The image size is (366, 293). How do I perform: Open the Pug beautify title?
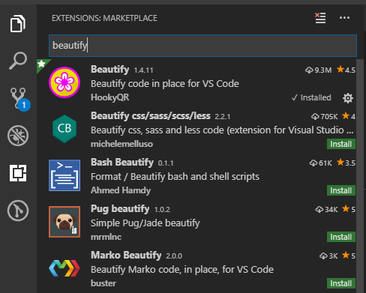click(x=120, y=209)
